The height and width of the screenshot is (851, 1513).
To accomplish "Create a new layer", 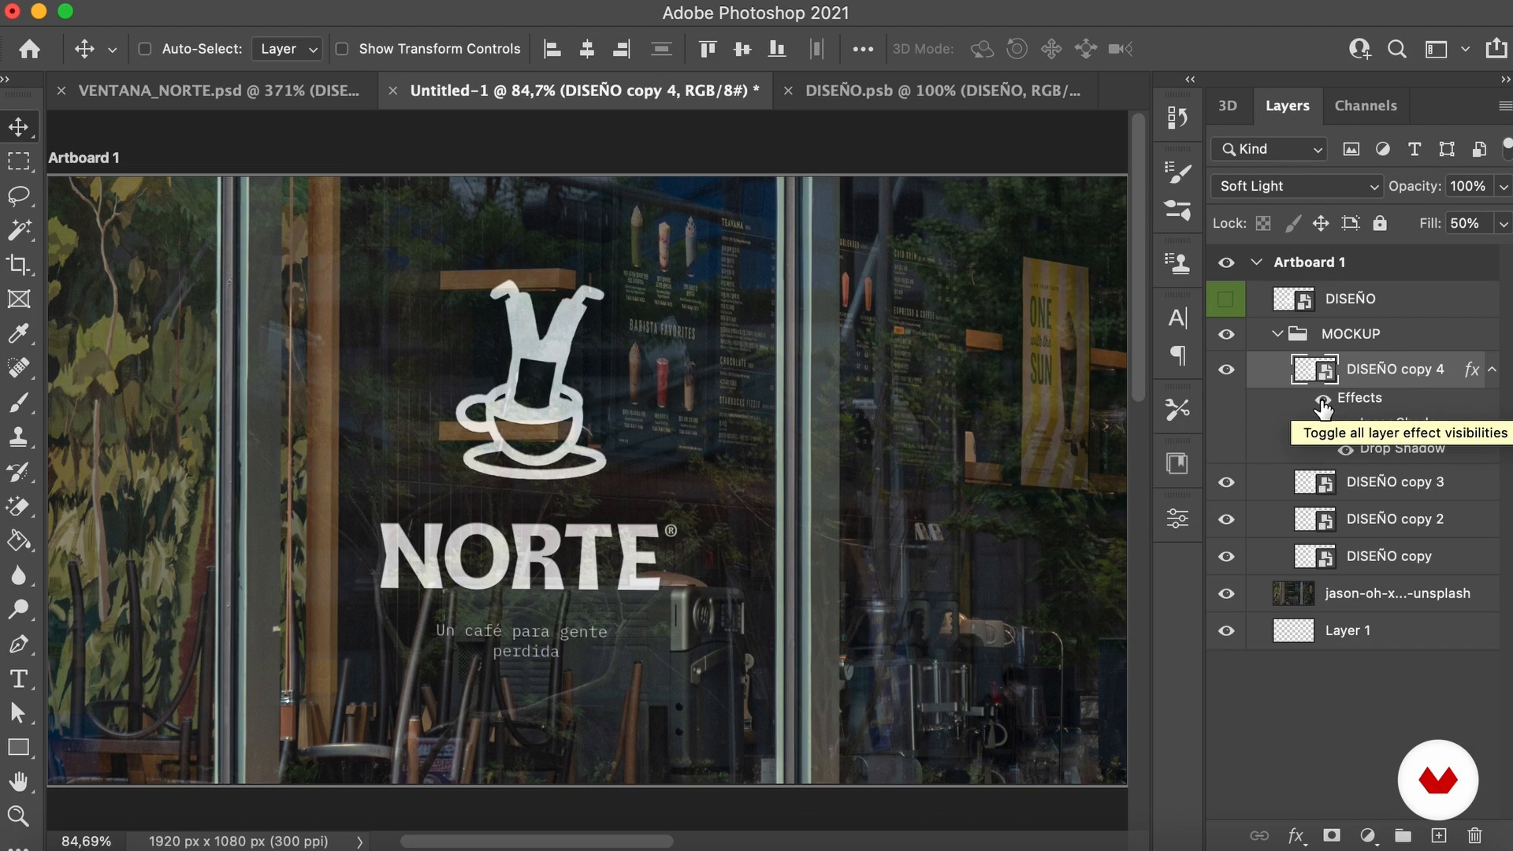I will (1438, 835).
